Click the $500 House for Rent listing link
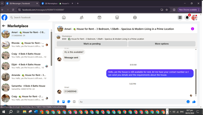Screen dimensions: 203x115 click(x=103, y=39)
